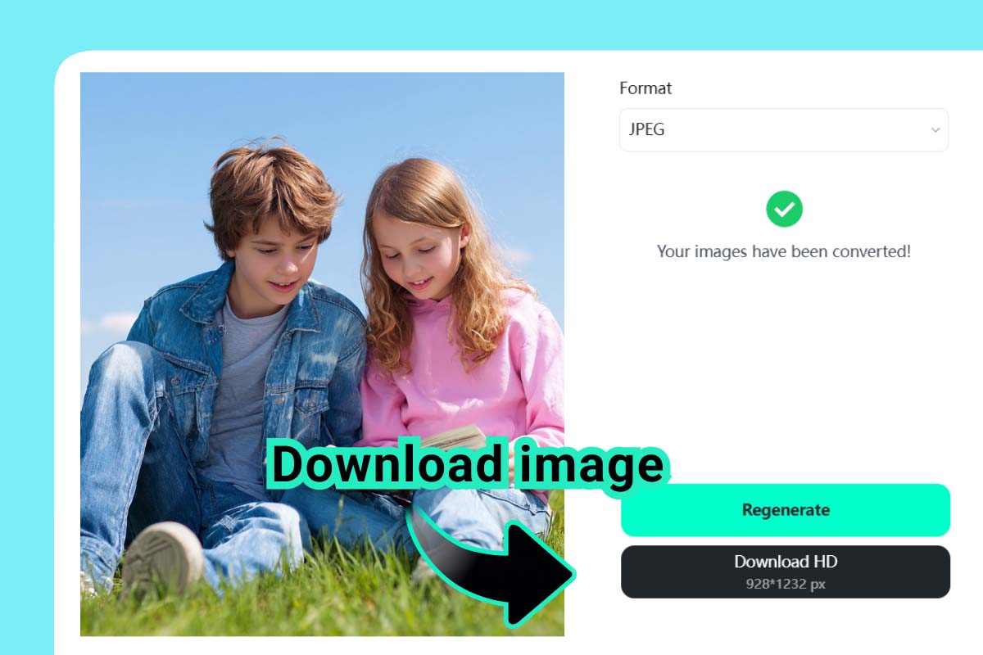Click the teal Regenerate bar above Download HD

[785, 509]
